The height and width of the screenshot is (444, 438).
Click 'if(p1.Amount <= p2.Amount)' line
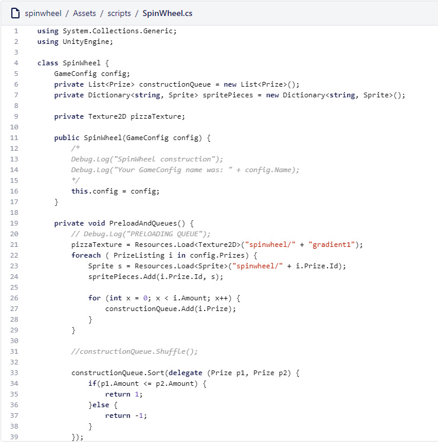[147, 383]
